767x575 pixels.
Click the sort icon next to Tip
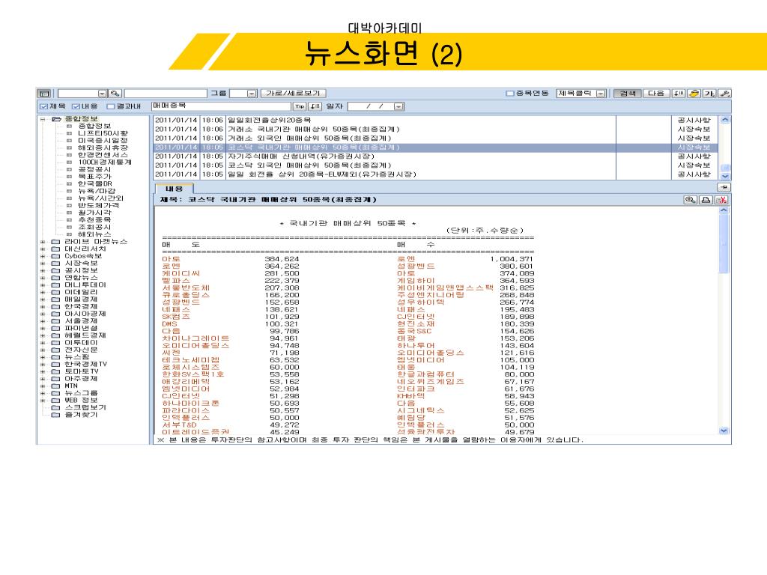(x=315, y=106)
